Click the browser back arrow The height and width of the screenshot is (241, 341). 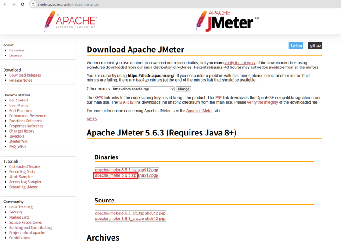coord(5,4)
